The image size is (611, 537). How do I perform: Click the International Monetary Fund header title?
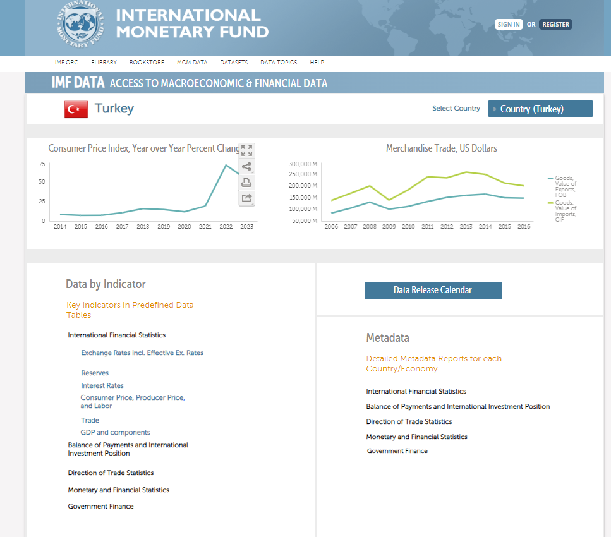click(x=192, y=24)
